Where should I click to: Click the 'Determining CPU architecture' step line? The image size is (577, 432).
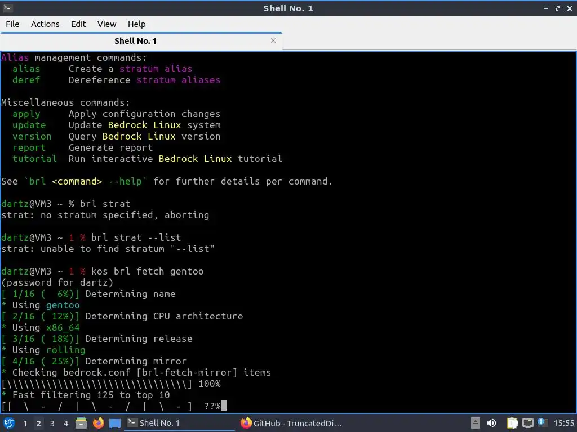(122, 317)
